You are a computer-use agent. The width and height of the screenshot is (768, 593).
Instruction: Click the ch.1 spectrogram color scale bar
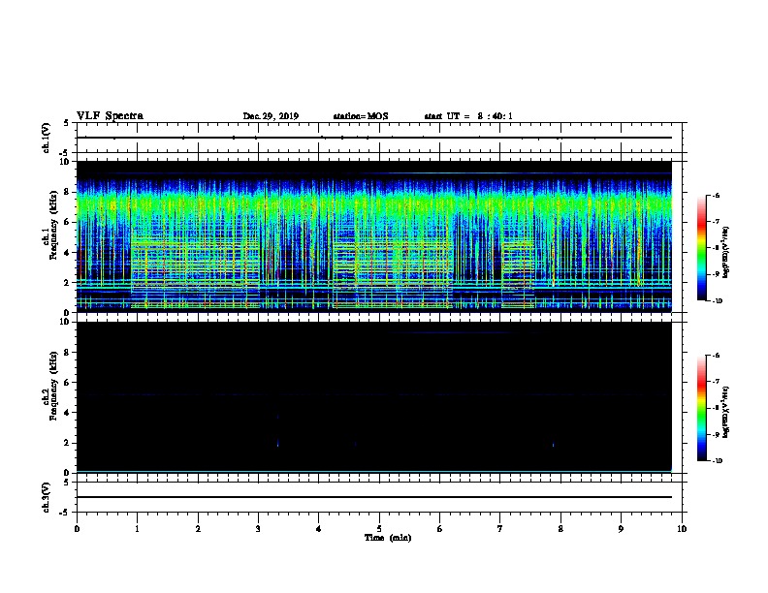coord(701,248)
